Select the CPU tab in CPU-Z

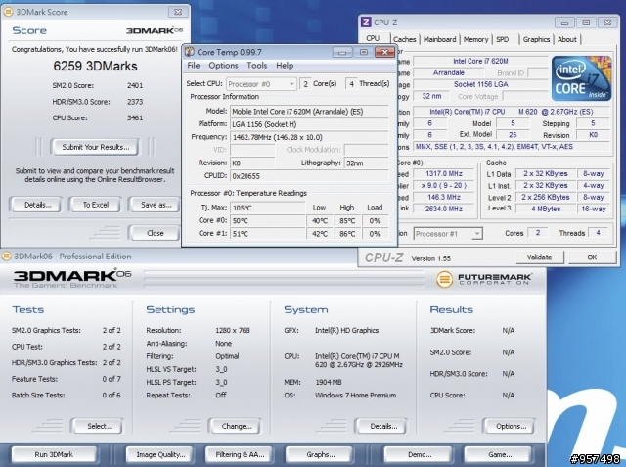(373, 38)
